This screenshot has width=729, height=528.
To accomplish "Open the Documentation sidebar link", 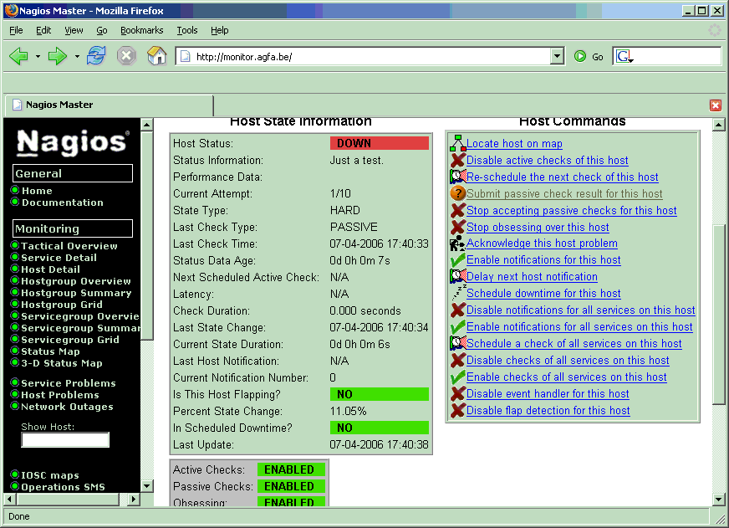I will click(x=63, y=202).
